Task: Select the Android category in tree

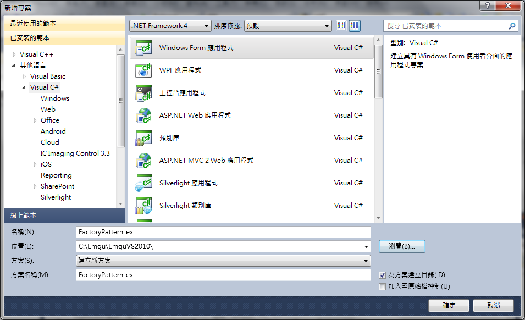Action: tap(53, 131)
